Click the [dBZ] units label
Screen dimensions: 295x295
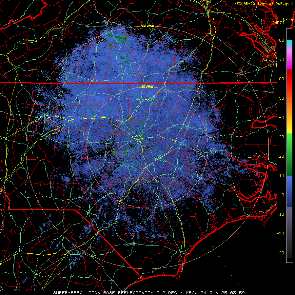[x=279, y=23]
